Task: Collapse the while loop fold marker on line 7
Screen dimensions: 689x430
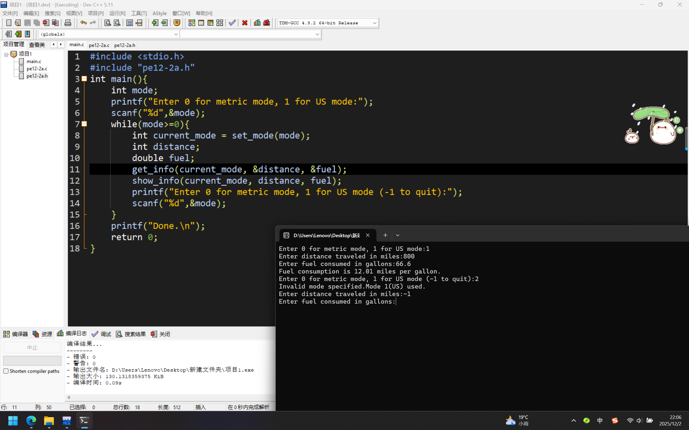Action: point(84,124)
